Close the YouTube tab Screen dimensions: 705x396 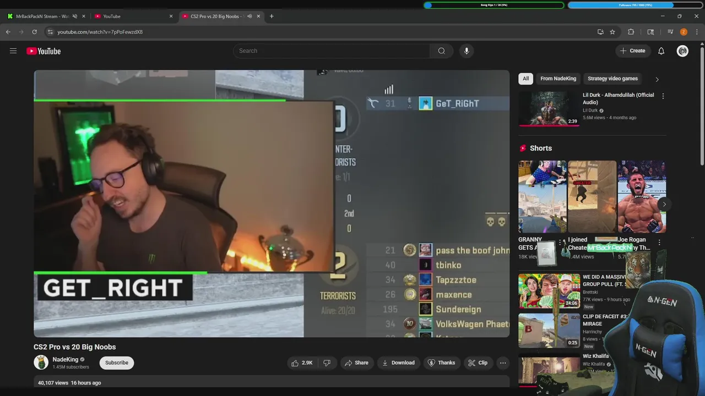[171, 16]
